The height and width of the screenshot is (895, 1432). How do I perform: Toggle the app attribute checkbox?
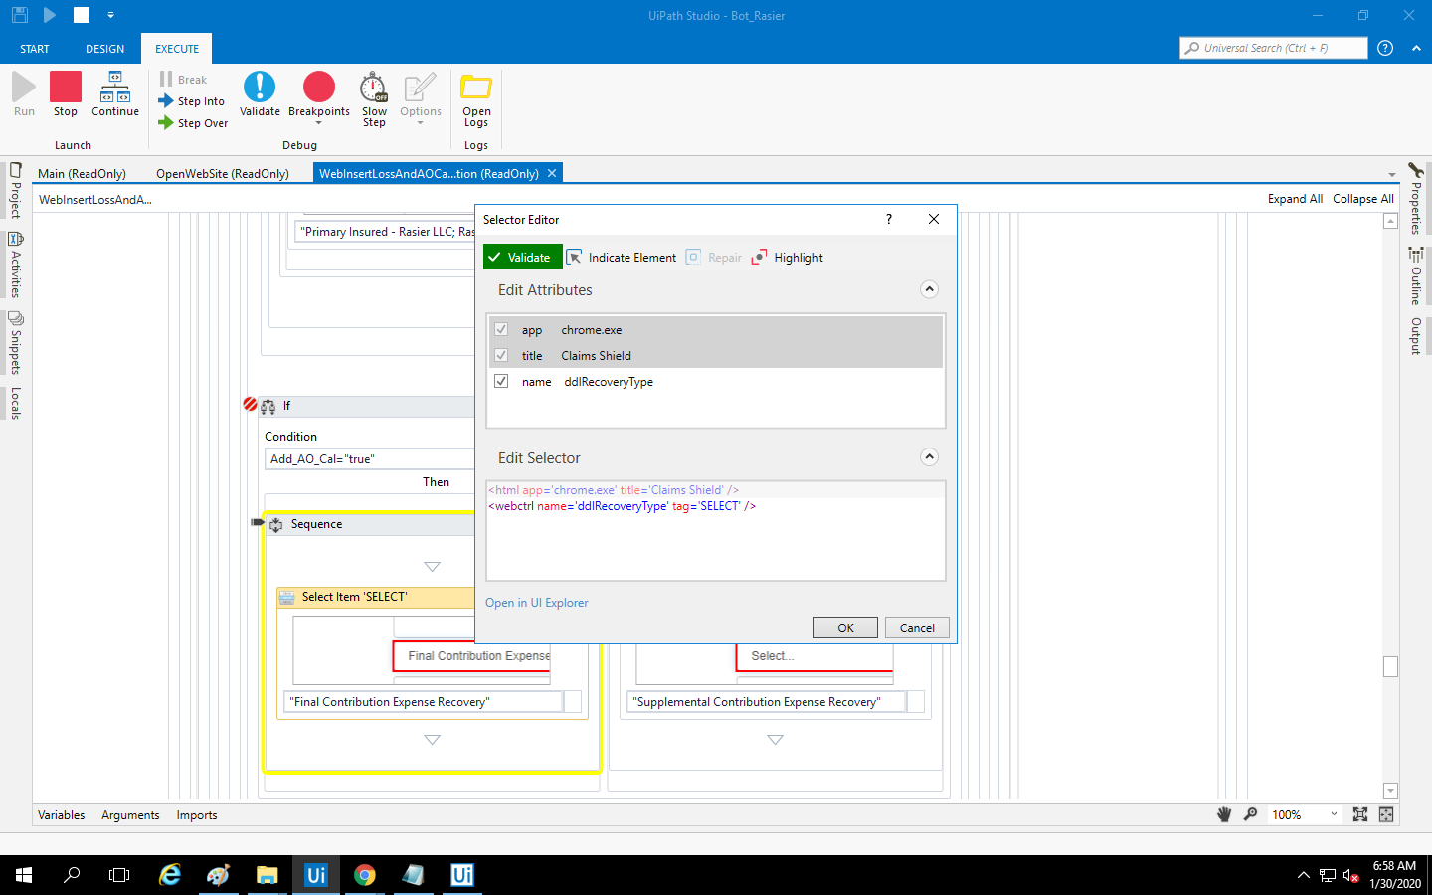pyautogui.click(x=501, y=329)
